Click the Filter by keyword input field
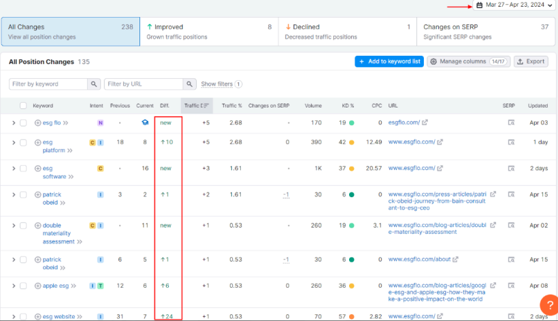Image resolution: width=558 pixels, height=321 pixels. [48, 84]
